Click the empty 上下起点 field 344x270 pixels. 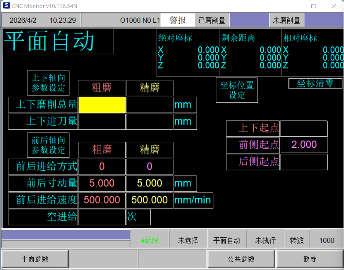coord(304,128)
